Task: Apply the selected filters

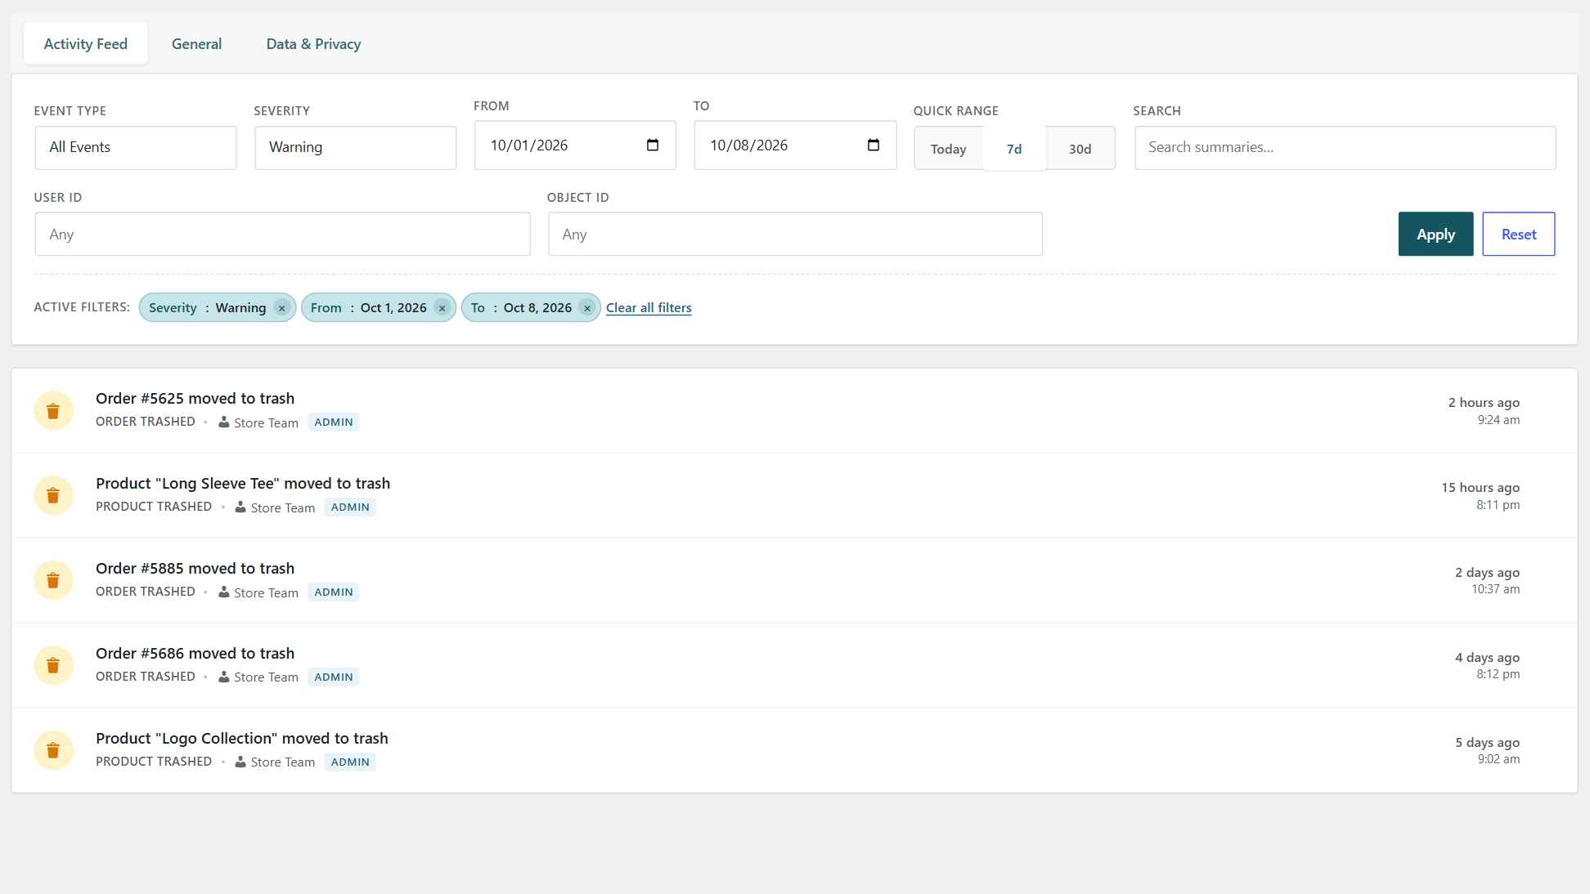Action: [1435, 235]
